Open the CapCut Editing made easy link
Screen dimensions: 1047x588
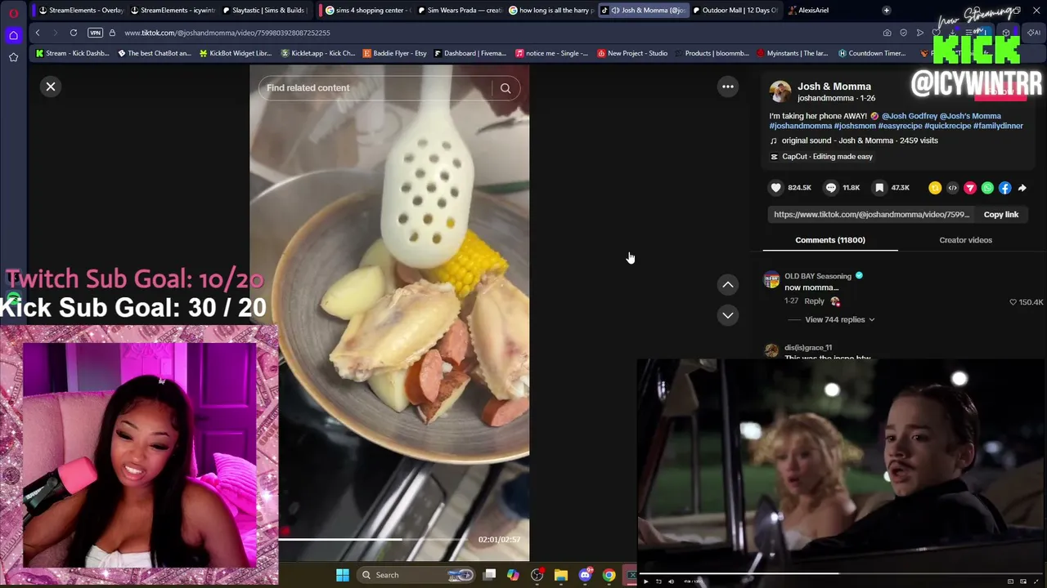821,157
